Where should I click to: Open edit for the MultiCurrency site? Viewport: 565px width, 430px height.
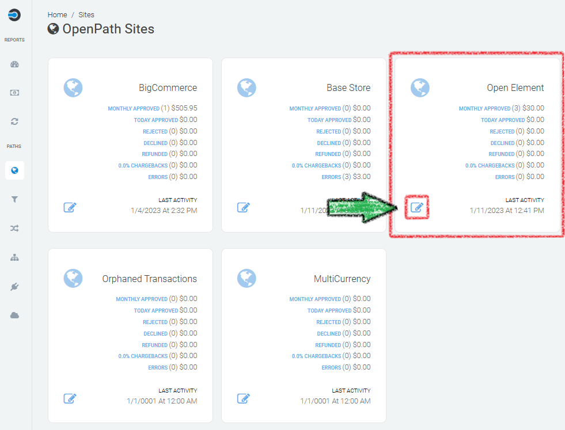tap(244, 398)
